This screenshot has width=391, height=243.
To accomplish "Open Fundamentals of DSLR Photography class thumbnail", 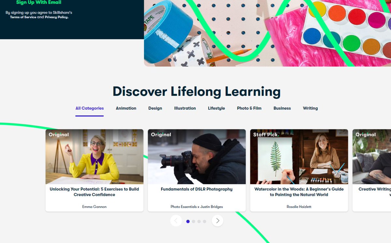I will [197, 157].
